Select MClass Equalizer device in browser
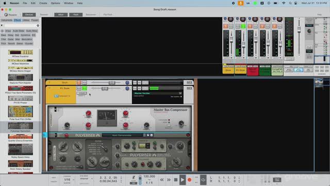This screenshot has height=186, width=330. click(x=21, y=54)
